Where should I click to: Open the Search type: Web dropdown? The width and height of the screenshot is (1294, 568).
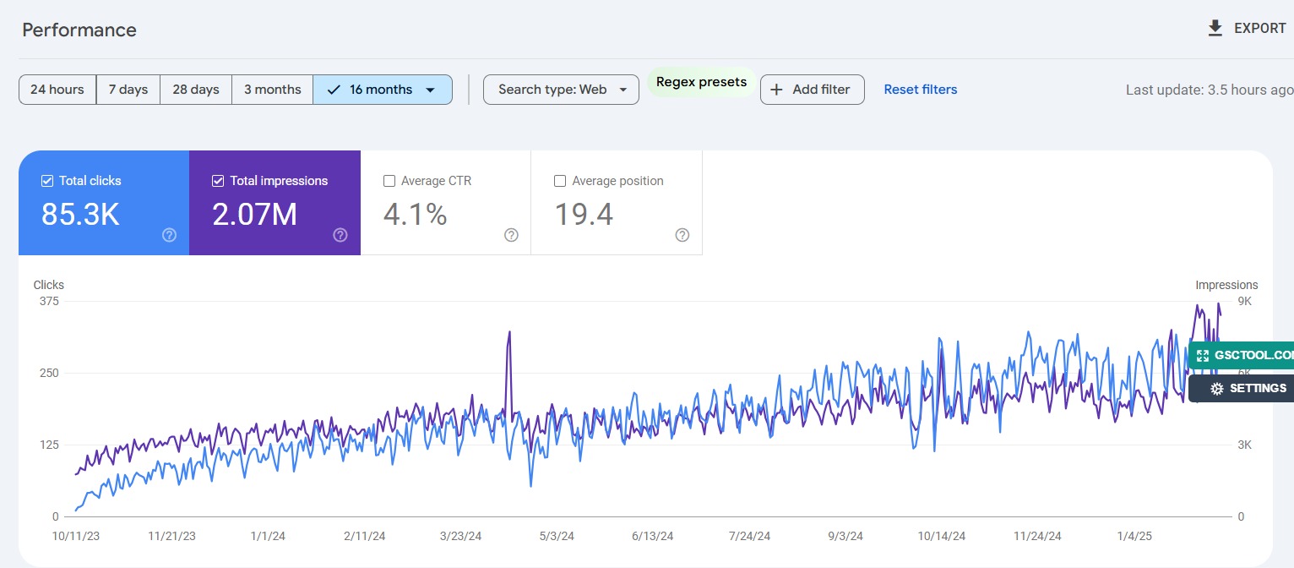[561, 90]
